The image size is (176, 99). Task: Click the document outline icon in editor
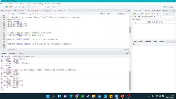point(129,14)
